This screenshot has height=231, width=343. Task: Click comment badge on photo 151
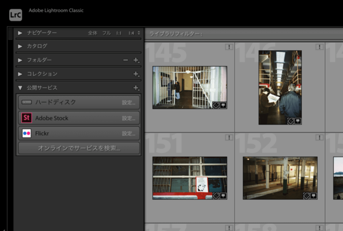223,196
